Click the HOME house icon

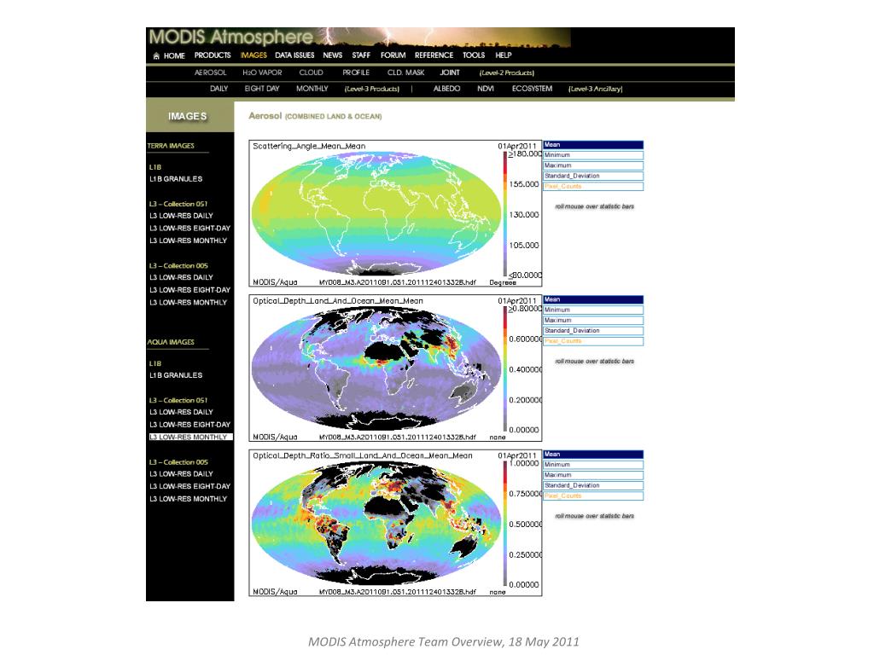click(x=156, y=55)
